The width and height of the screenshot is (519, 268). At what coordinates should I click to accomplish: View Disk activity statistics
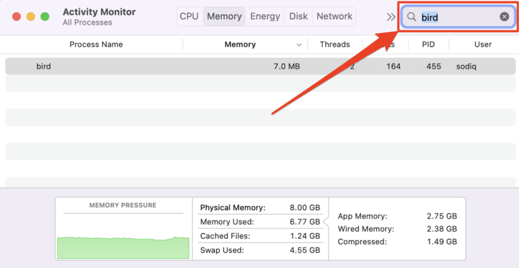298,16
